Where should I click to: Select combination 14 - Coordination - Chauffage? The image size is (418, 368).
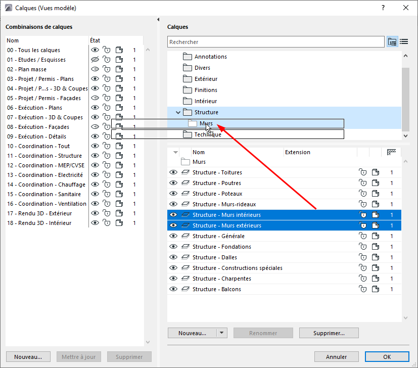pos(46,185)
